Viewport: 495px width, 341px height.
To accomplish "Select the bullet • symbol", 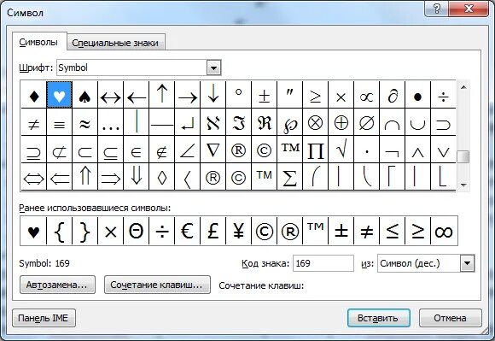I will click(417, 95).
